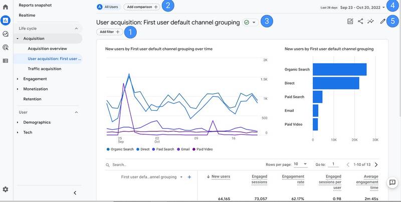Select User acquisition: First user report
The image size is (401, 202).
(x=48, y=59)
